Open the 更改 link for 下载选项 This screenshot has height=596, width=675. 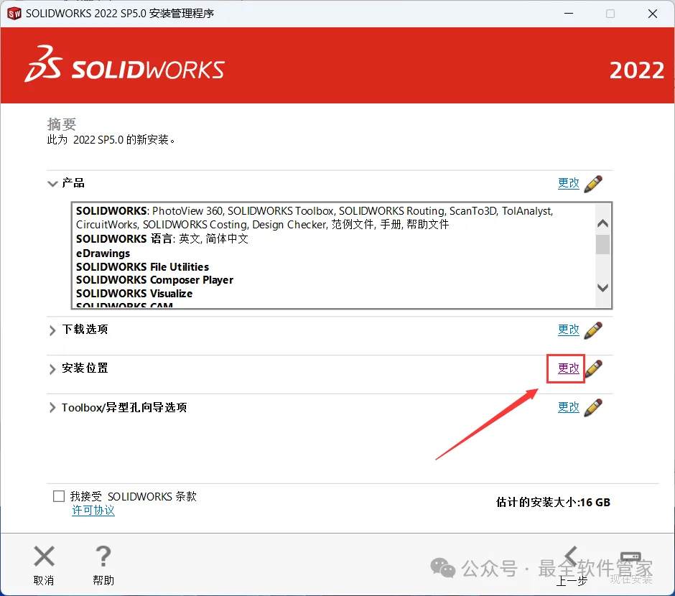click(568, 330)
